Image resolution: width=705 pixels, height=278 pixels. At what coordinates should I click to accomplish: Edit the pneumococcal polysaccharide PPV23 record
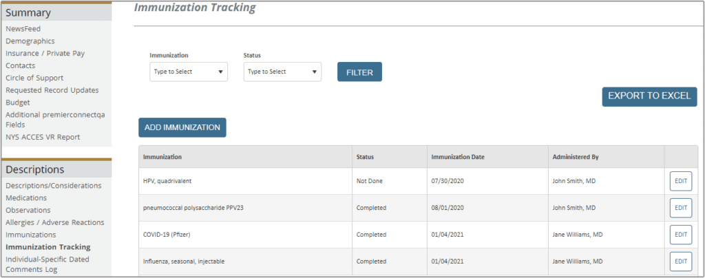pos(681,208)
